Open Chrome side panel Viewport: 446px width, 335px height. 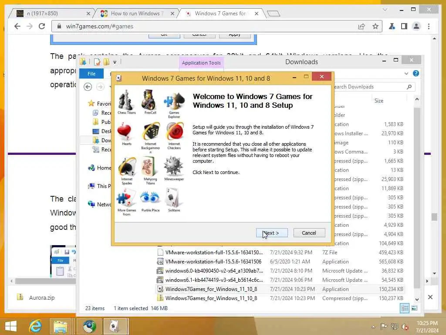(404, 26)
